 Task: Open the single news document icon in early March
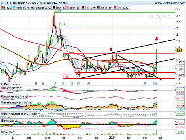pyautogui.click(x=145, y=83)
